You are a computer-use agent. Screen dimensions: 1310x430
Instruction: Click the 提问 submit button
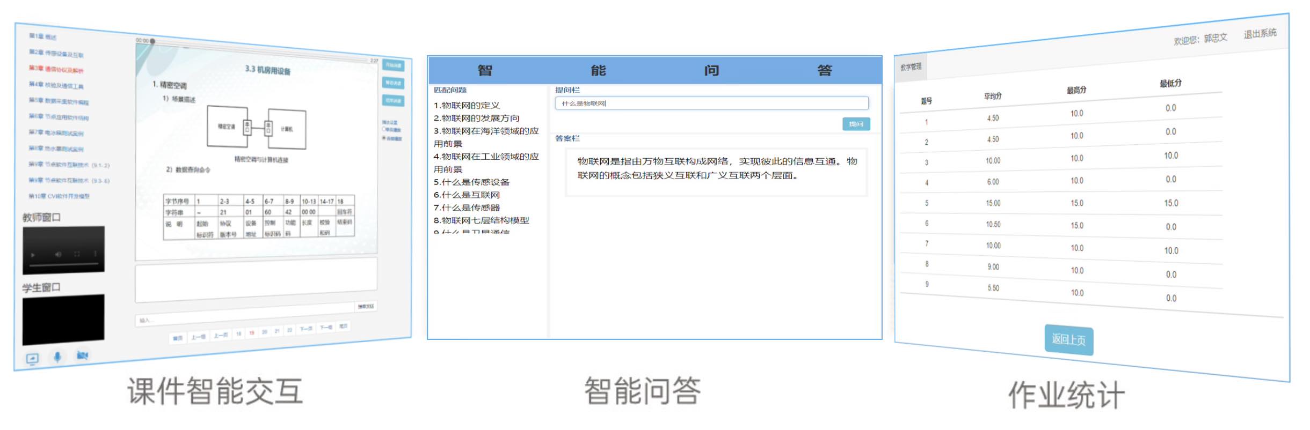[856, 124]
